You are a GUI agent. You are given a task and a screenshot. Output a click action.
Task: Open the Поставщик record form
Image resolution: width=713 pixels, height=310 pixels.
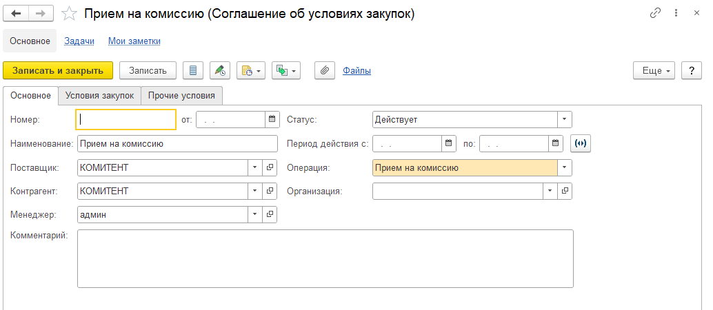[x=270, y=167]
